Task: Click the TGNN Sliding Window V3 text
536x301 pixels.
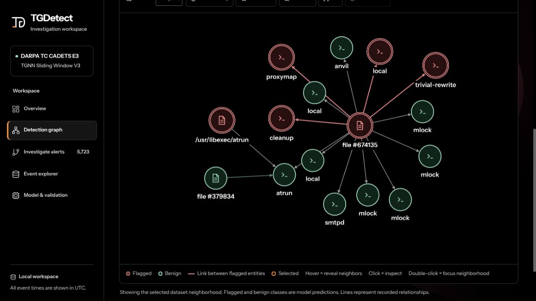Action: [x=51, y=66]
